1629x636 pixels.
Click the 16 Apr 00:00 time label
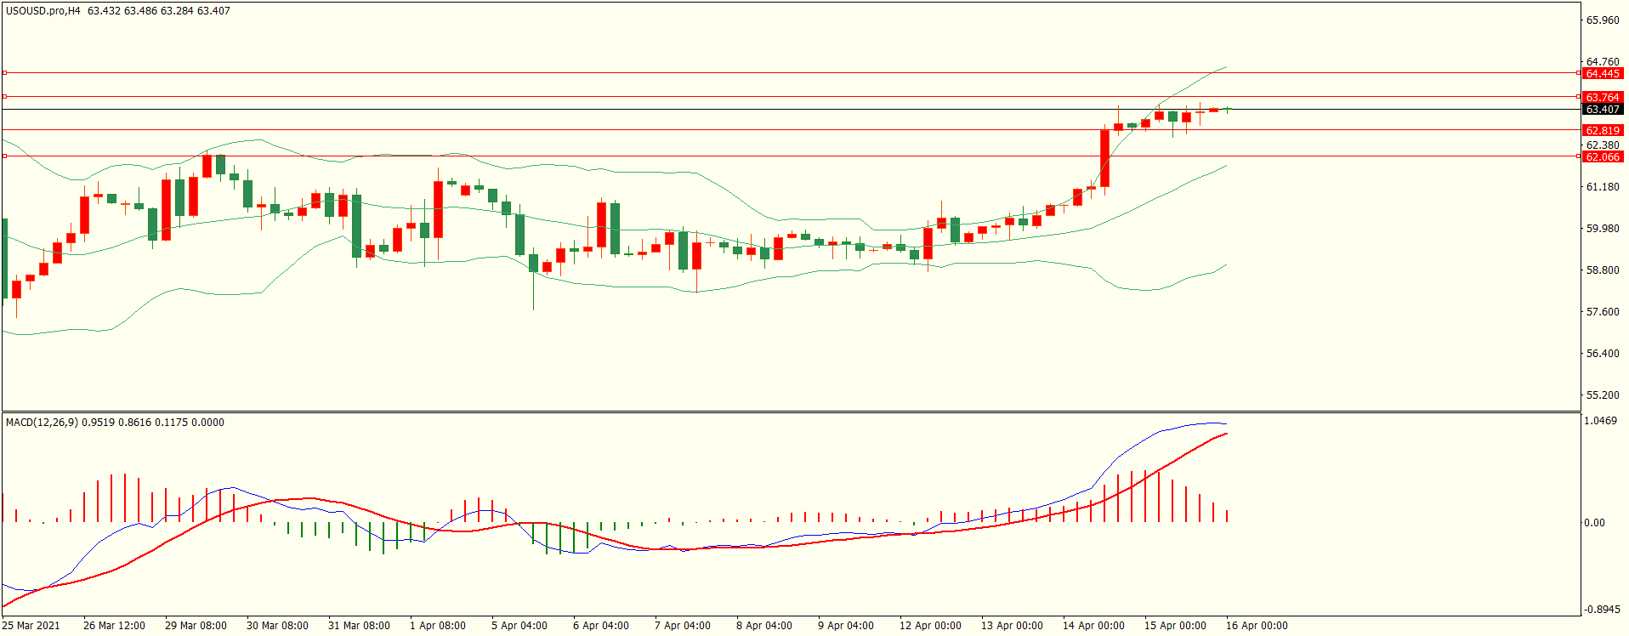coord(1257,626)
